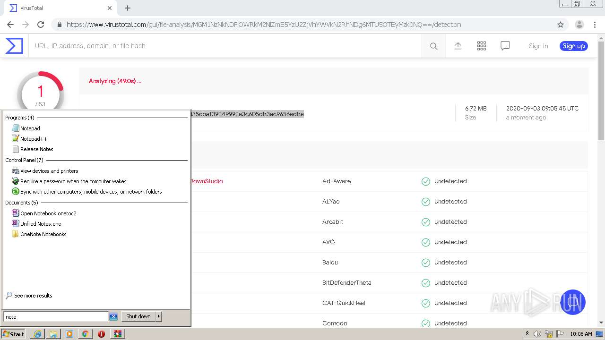Launch Notepad++ from search results
The width and height of the screenshot is (605, 340).
tap(34, 139)
